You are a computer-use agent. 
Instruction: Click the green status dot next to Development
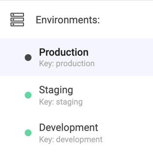[x=28, y=133]
